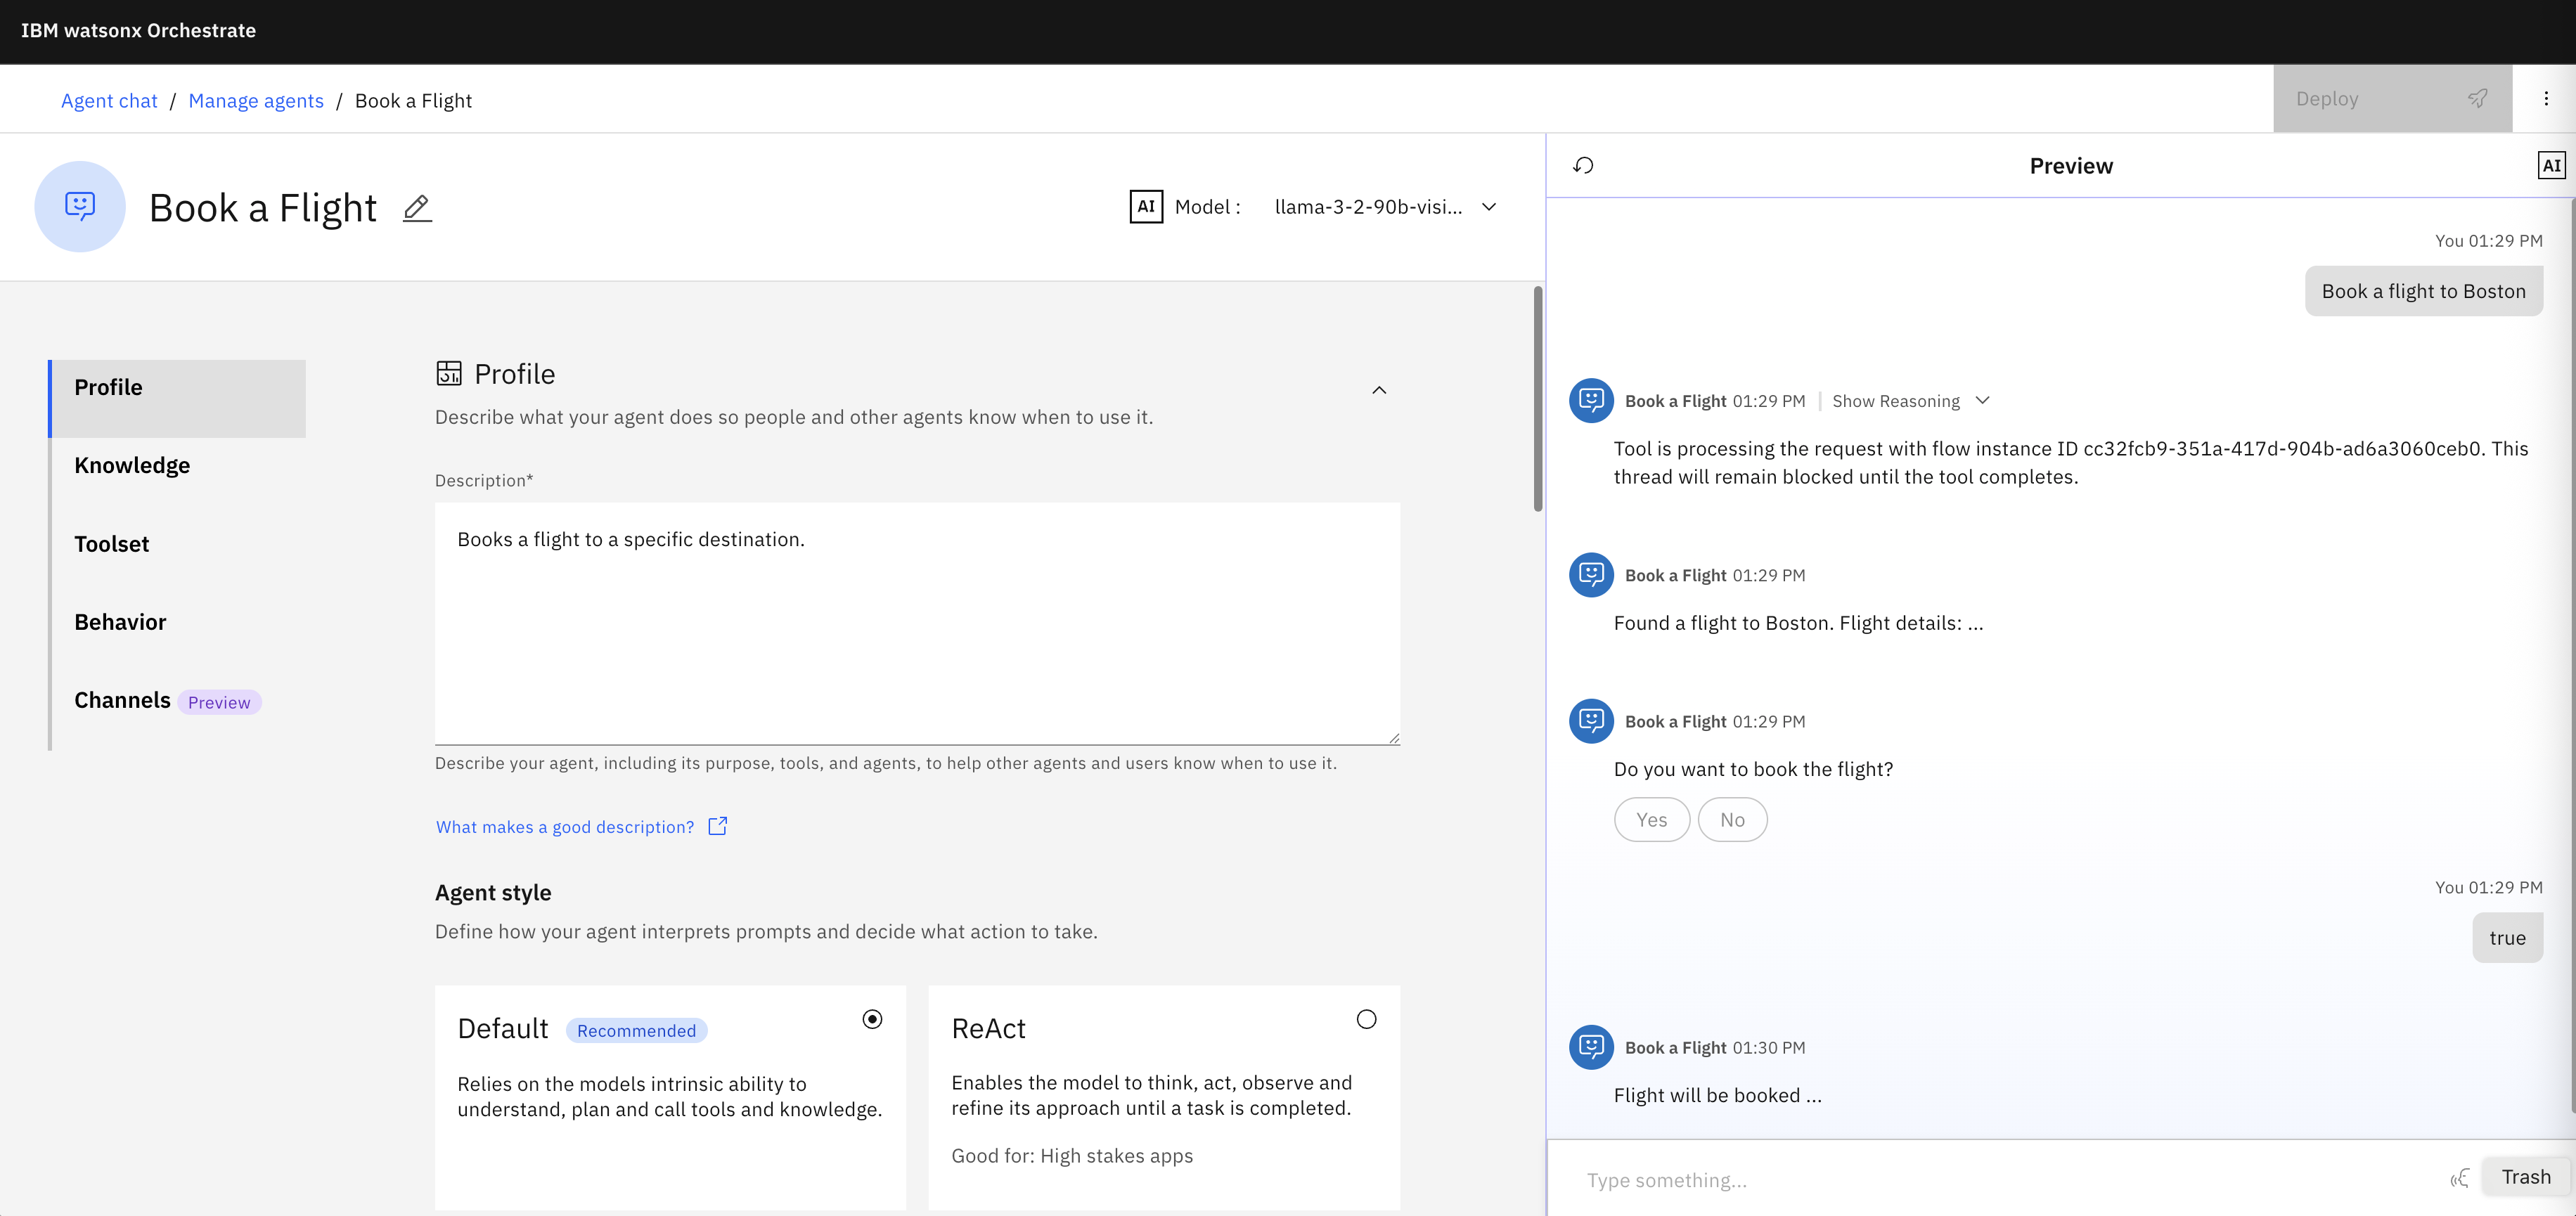Collapse the Profile section chevron
The height and width of the screenshot is (1216, 2576).
(x=1379, y=390)
